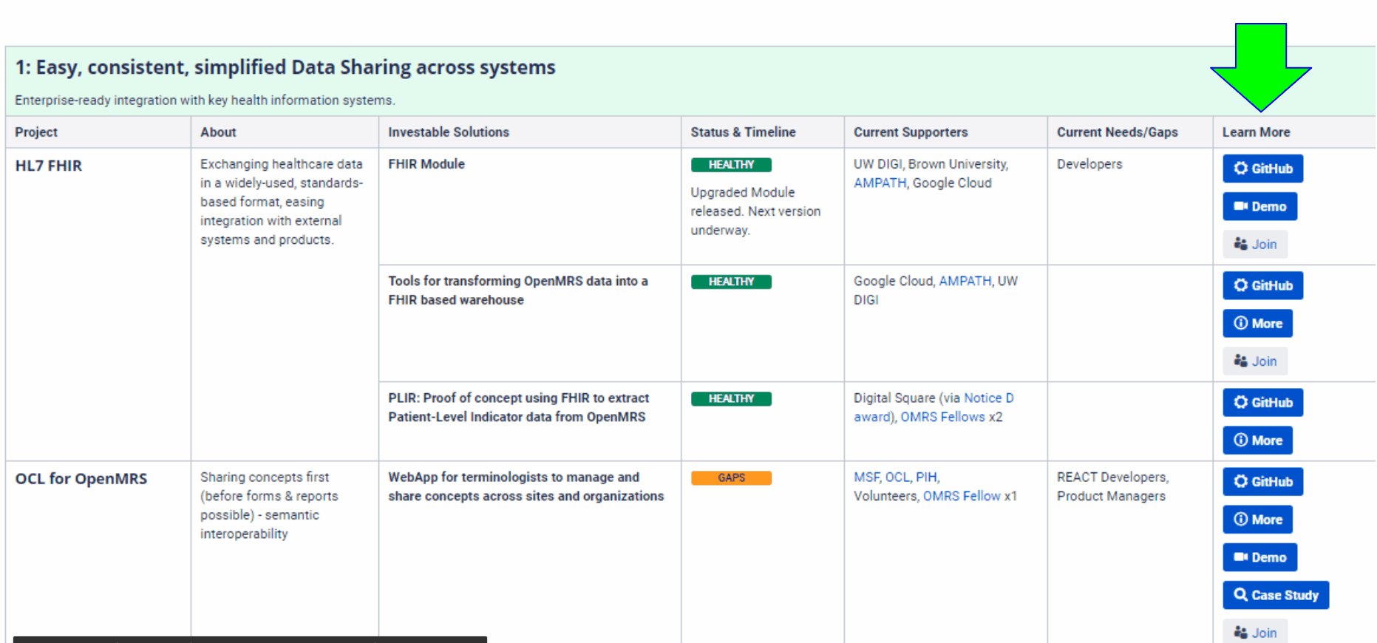This screenshot has height=643, width=1377.
Task: Open GitHub for OCL for OpenMRS
Action: click(x=1262, y=481)
